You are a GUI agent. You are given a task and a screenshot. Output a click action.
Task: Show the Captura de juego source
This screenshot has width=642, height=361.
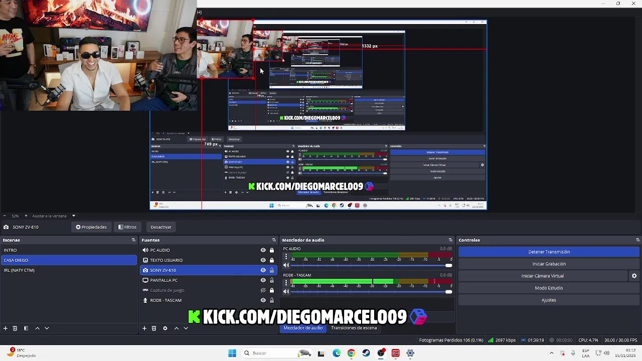tap(263, 290)
